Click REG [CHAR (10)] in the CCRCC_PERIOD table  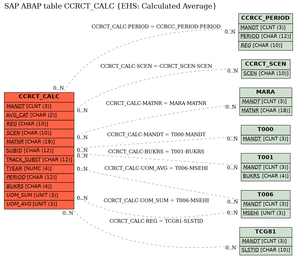265,46
